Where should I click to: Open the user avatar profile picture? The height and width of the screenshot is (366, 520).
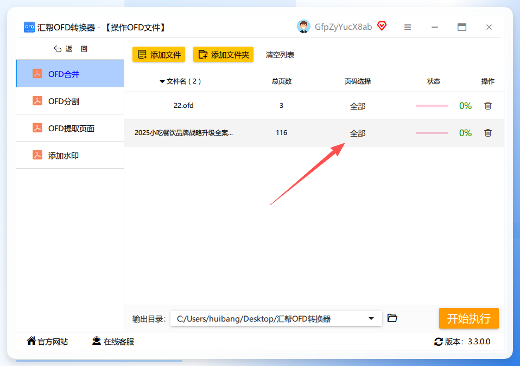point(303,27)
